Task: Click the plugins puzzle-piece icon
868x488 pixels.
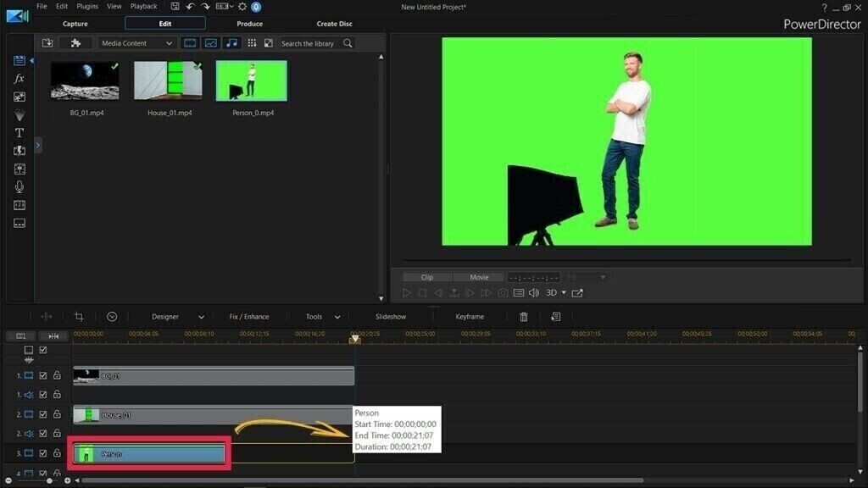Action: 76,43
